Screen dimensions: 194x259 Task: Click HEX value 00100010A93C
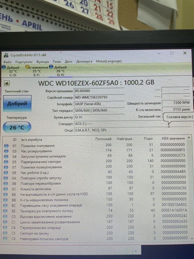point(174,204)
